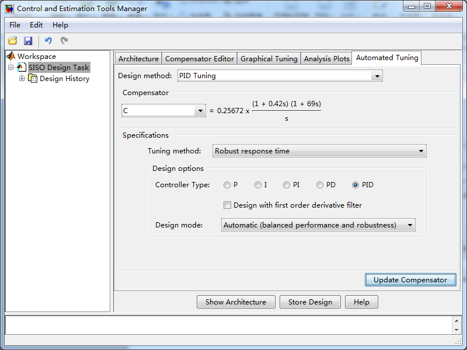Click the MATLAB Workspace icon in tree

(x=11, y=56)
